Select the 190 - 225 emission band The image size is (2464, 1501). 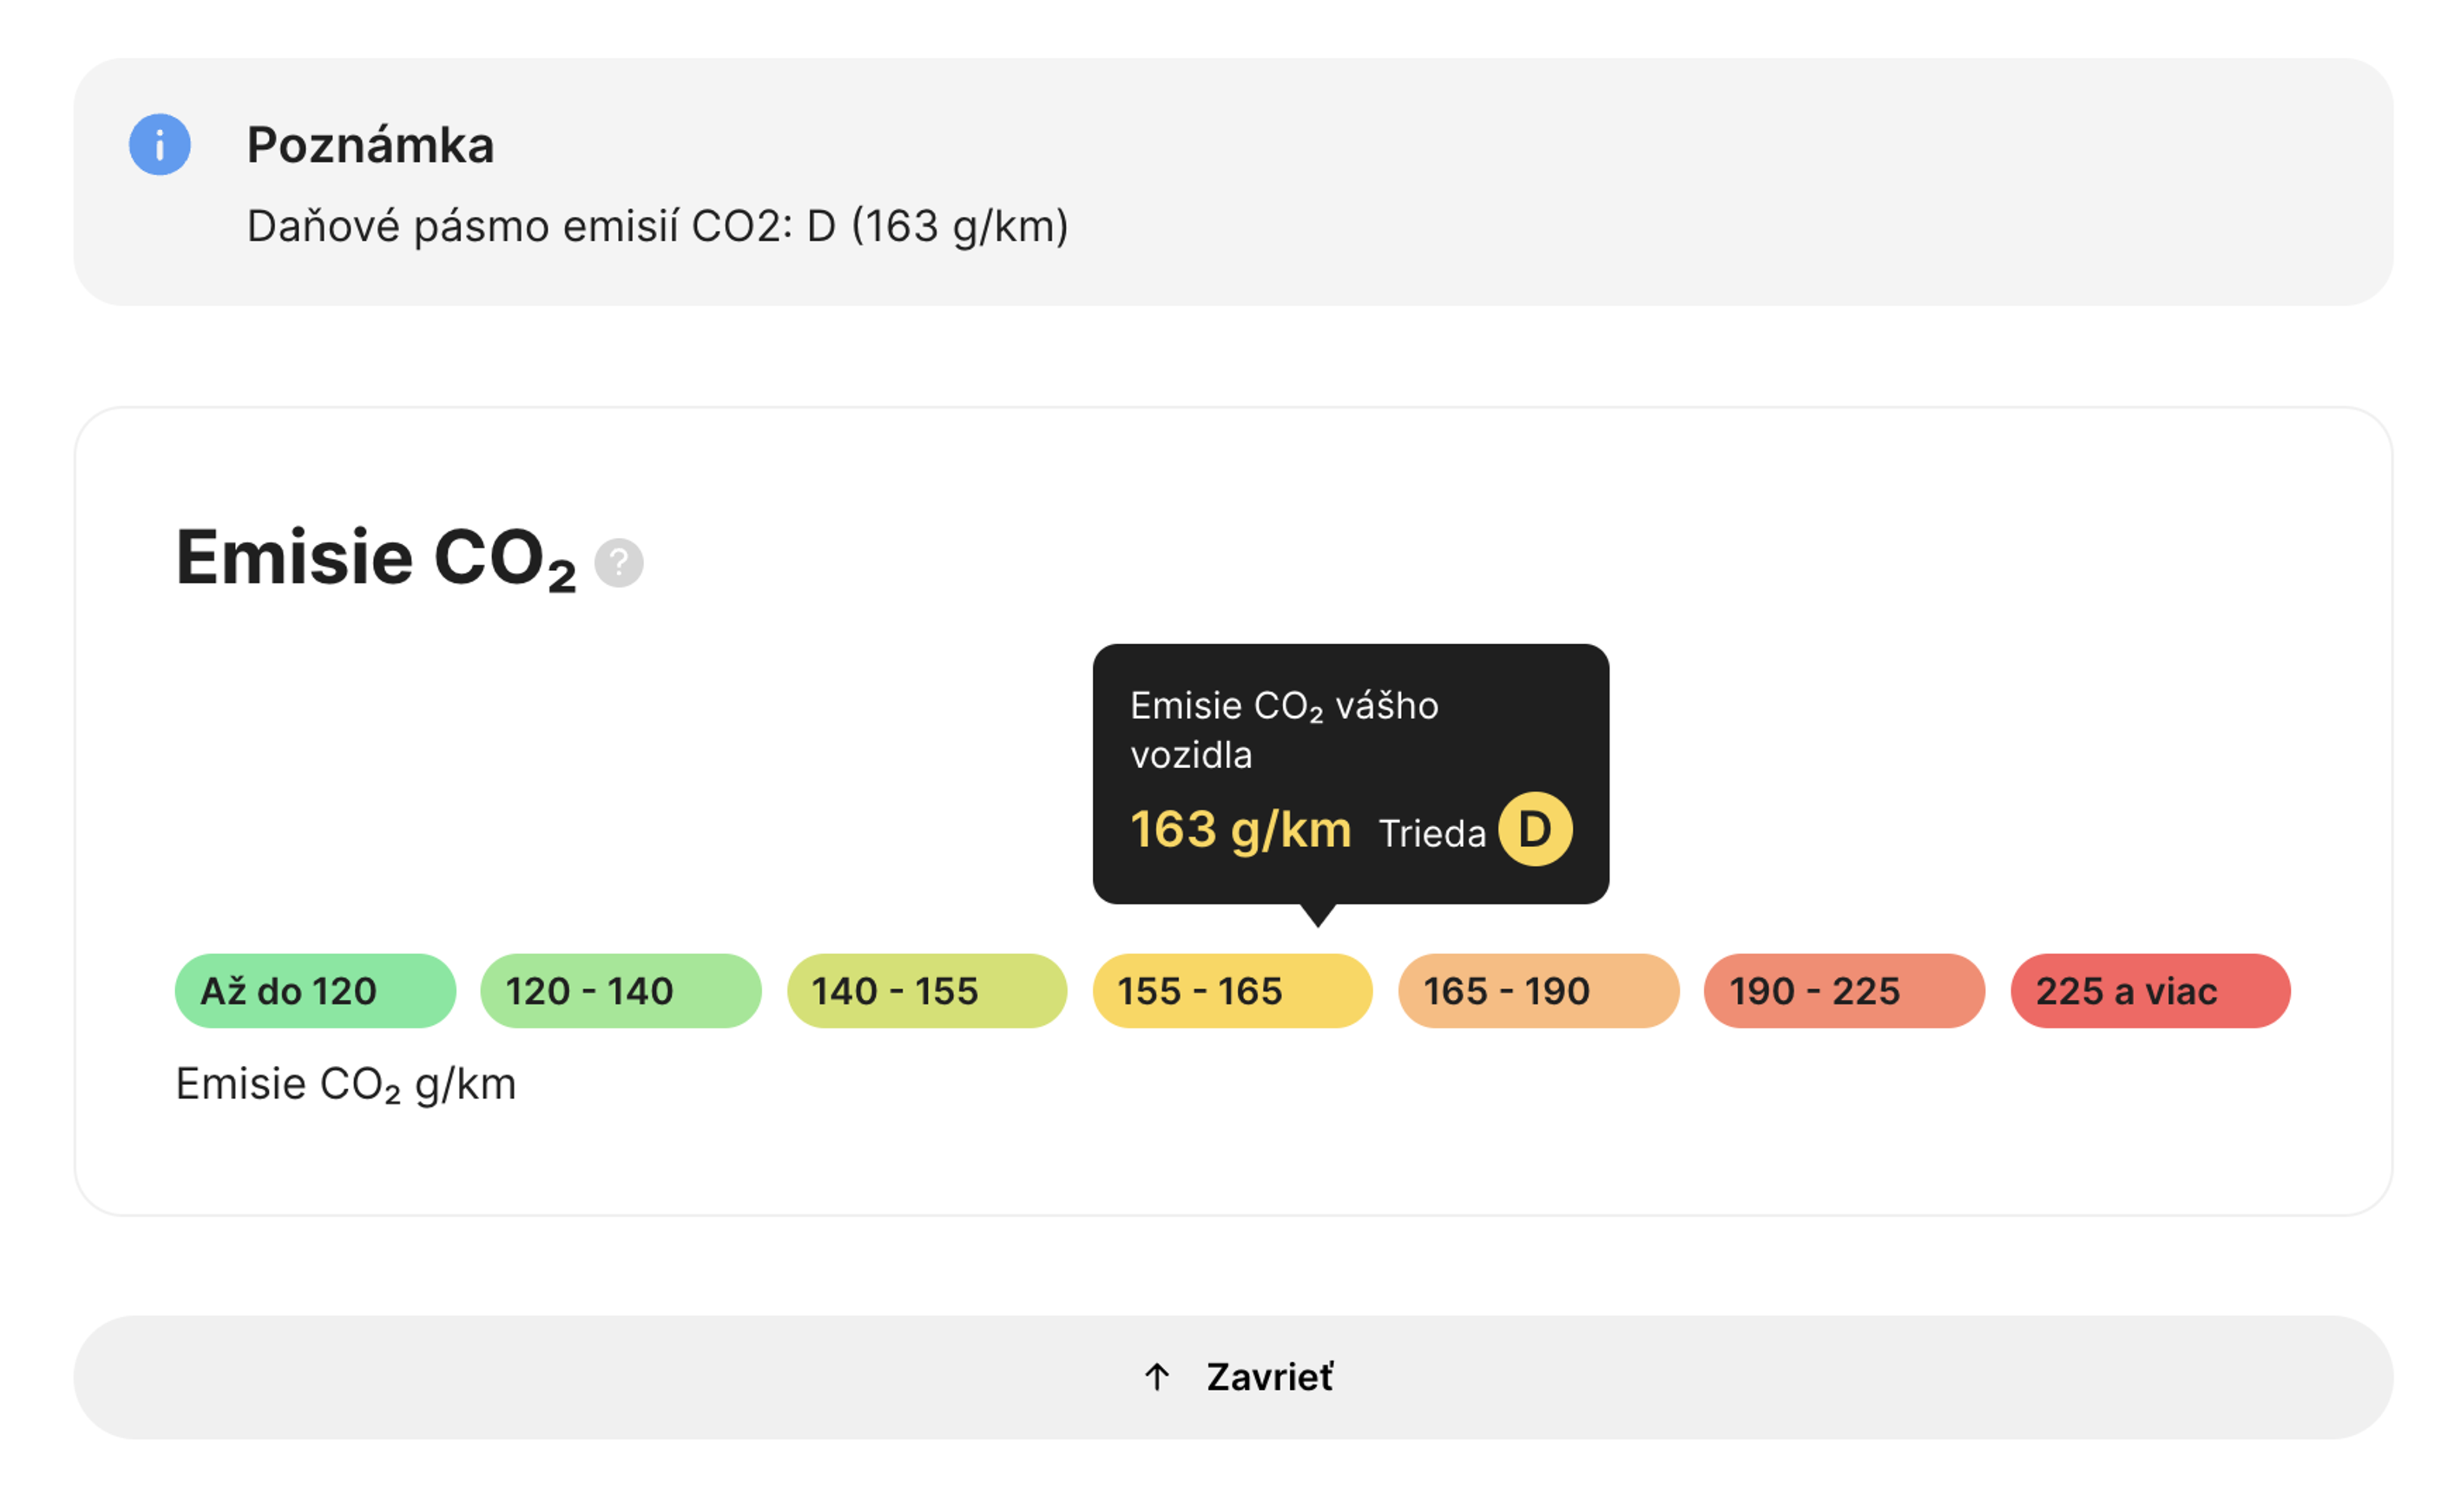pos(1845,991)
